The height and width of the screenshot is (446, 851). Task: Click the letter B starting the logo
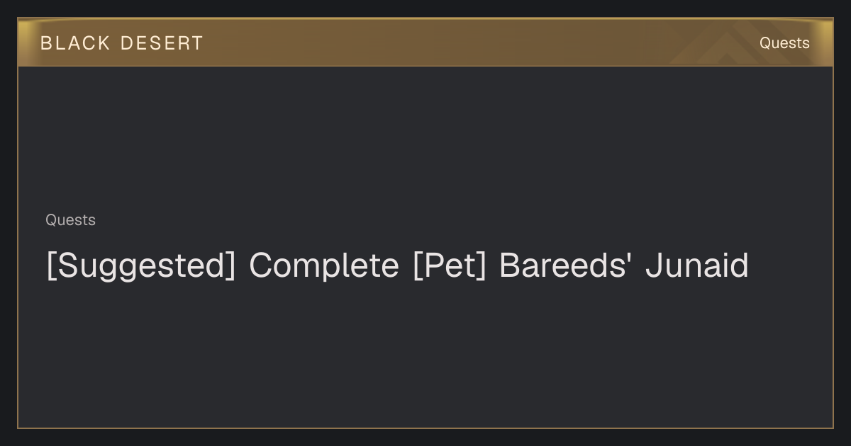[46, 43]
